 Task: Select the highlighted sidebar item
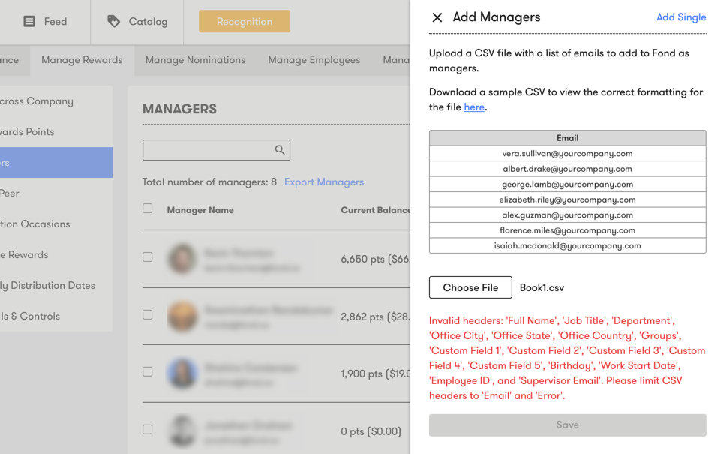56,163
